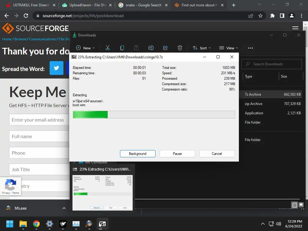Open the View dropdown in Downloads window
The width and height of the screenshot is (308, 231).
(x=229, y=48)
